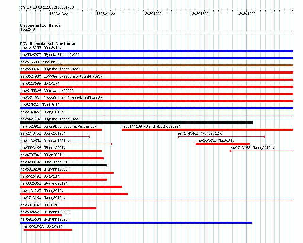Select esv2743461 (Wong2012b) label
303x243 pixels.
pos(200,133)
